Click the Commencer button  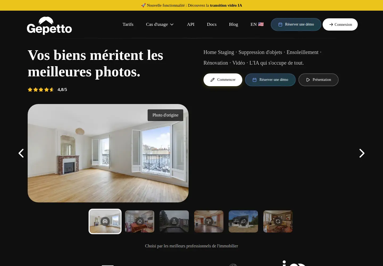pos(223,80)
